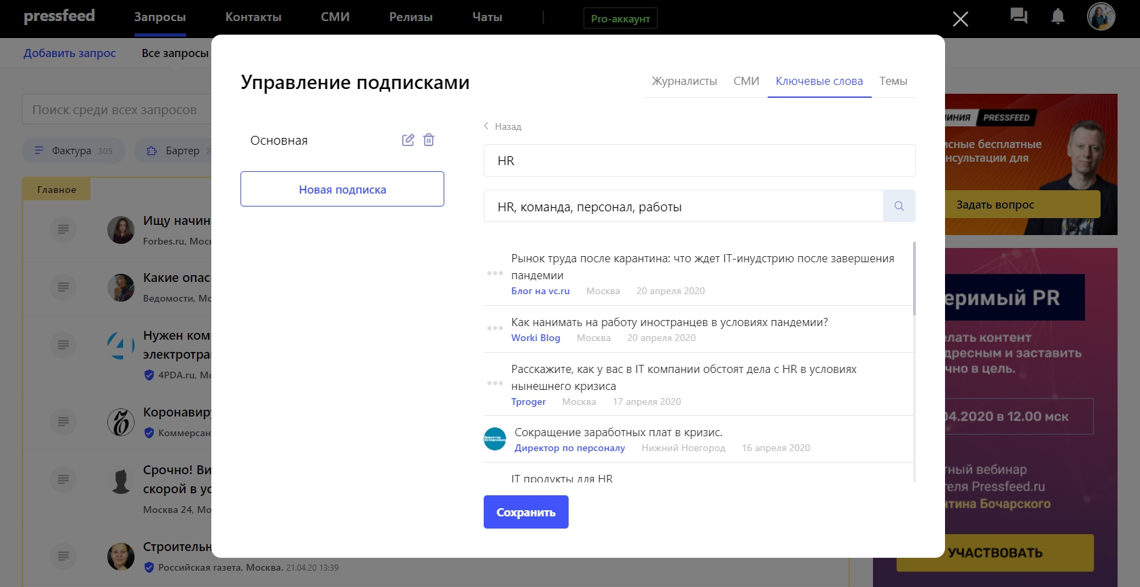Switch to the Темы tab
Screen dimensions: 1140x587
[893, 81]
